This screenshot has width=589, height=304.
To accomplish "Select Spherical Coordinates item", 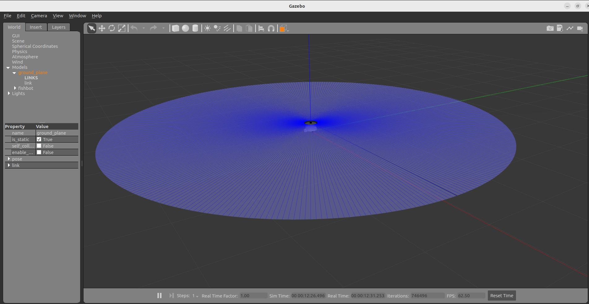I will pos(35,46).
